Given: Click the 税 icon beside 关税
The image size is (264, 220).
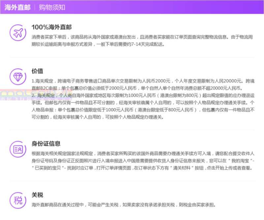Looking at the screenshot, I should point(18,201).
